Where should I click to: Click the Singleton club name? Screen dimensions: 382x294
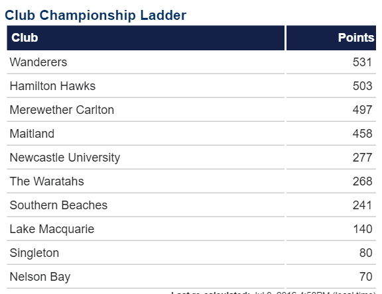tap(34, 253)
